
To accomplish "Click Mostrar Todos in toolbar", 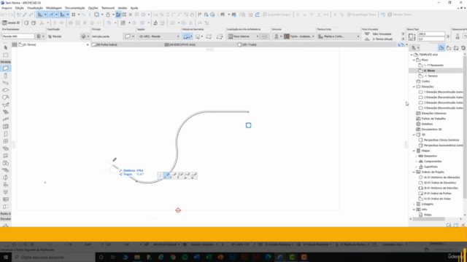I will point(400,15).
